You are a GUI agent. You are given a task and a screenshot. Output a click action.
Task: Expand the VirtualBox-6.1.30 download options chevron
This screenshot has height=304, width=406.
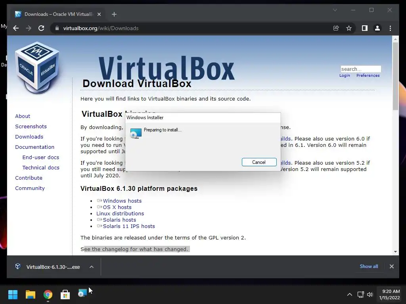(x=92, y=267)
